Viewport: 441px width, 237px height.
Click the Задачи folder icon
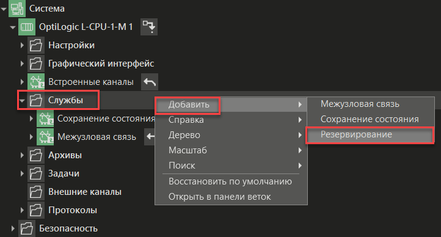point(35,173)
